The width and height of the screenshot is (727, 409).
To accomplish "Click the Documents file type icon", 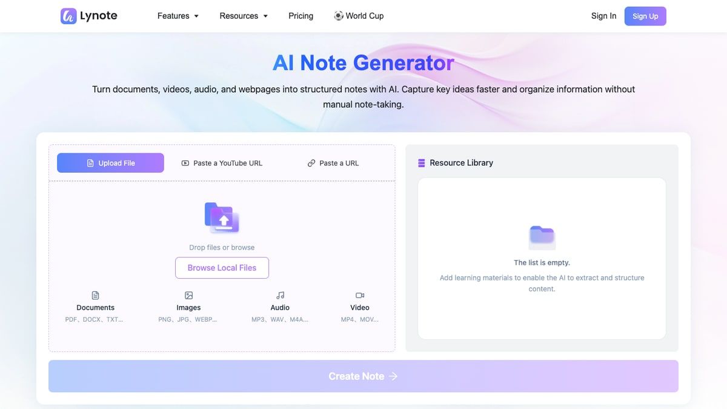I will (95, 295).
